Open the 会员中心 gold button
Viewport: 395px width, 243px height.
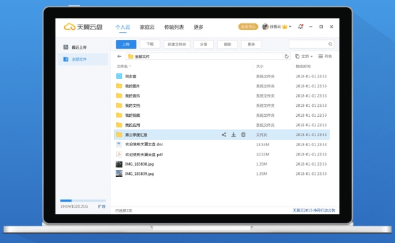coord(248,27)
